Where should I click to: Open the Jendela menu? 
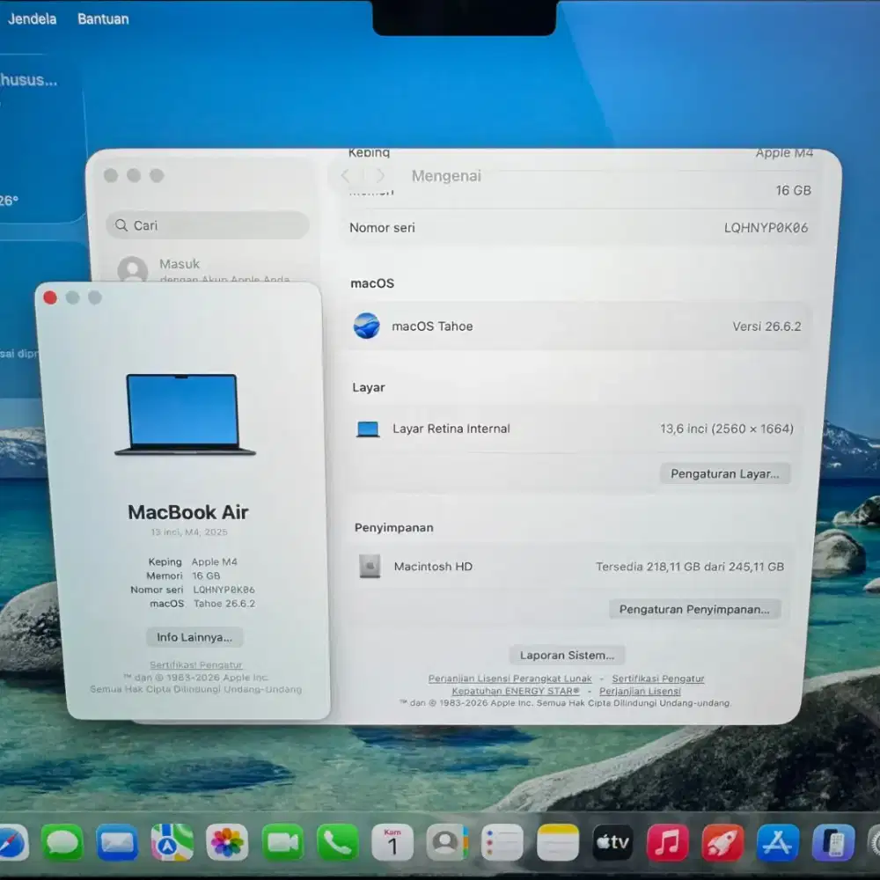[32, 19]
